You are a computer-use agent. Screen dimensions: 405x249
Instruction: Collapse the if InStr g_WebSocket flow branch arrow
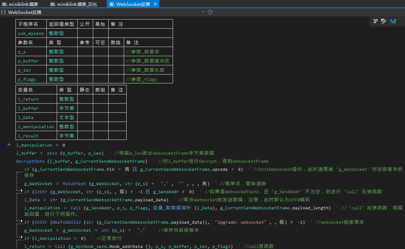(21, 191)
